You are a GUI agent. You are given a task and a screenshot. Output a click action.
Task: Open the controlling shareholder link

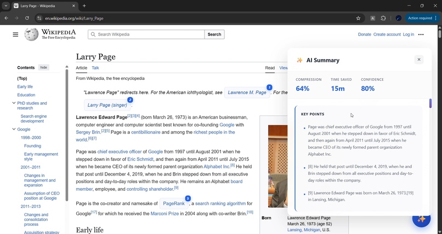[x=150, y=189]
